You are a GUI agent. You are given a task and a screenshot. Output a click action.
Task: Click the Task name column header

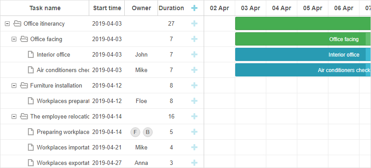(x=45, y=8)
